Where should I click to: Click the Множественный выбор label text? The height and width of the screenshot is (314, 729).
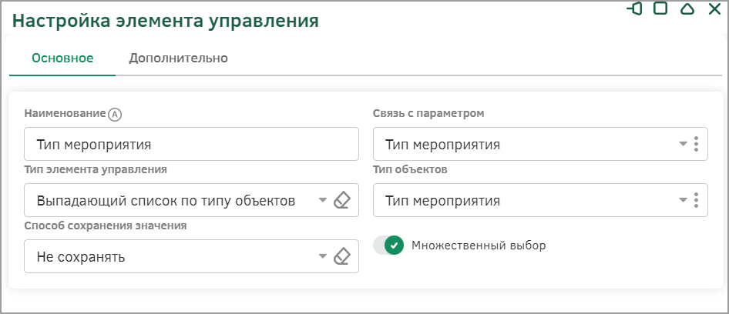[x=479, y=246]
